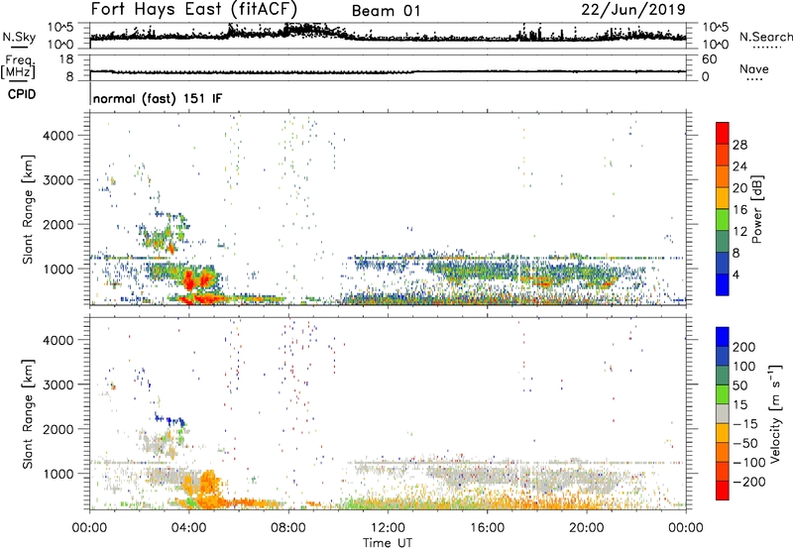
Task: Click the 'Velocity [m s-1]' colorbar label
Action: click(x=775, y=413)
